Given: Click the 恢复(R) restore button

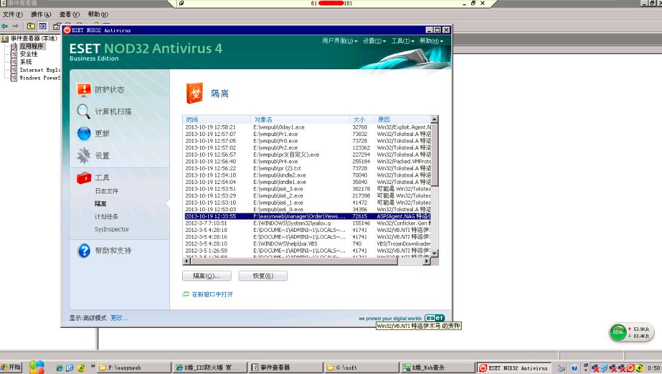Looking at the screenshot, I should tap(263, 276).
